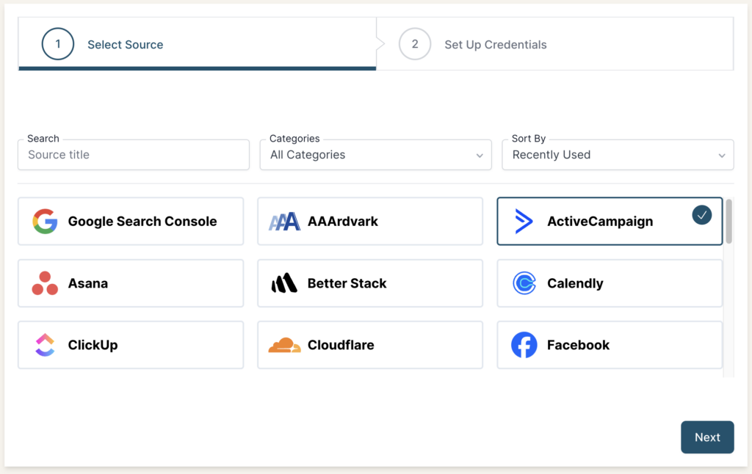Click the ClickUp icon
The width and height of the screenshot is (752, 474).
click(x=45, y=345)
